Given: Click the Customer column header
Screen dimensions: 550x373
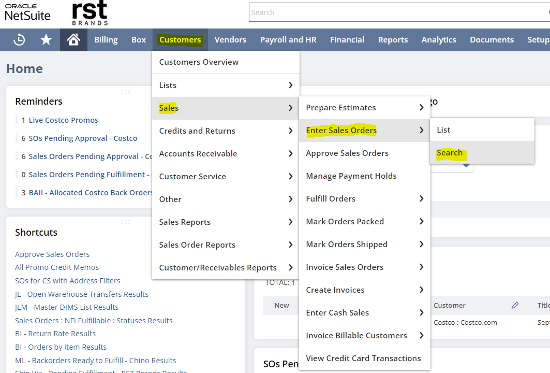Looking at the screenshot, I should click(x=449, y=305).
